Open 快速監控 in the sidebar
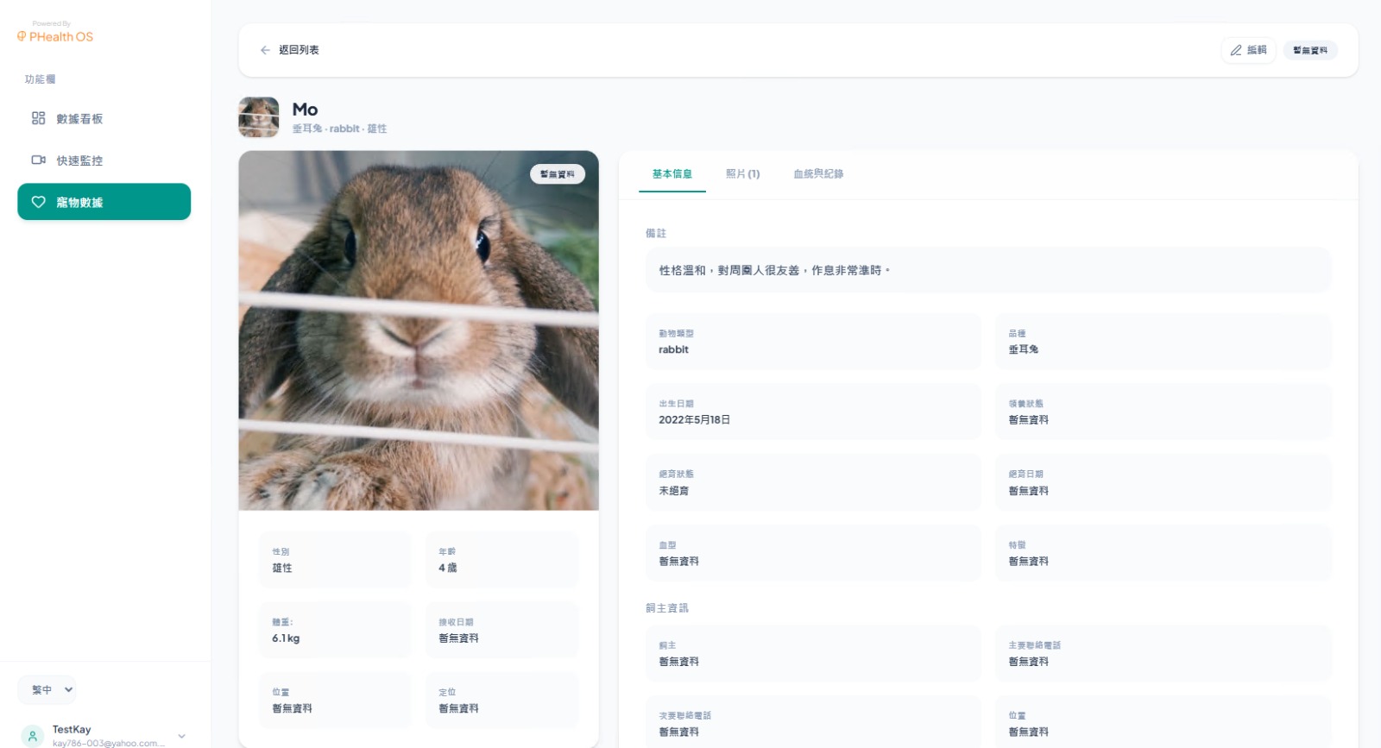 coord(104,160)
